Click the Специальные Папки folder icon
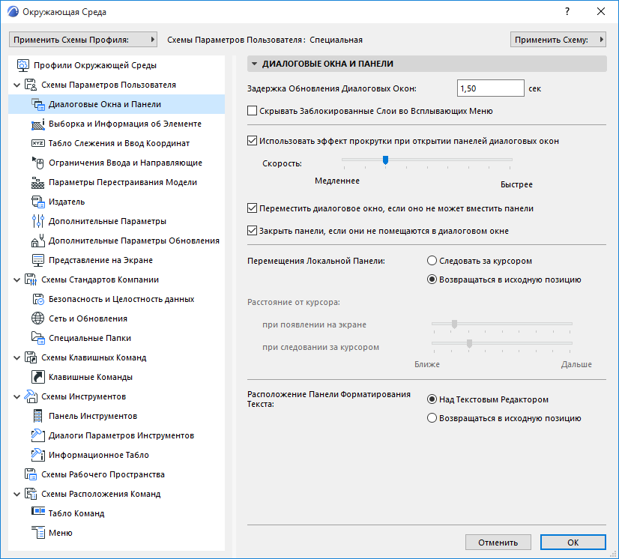The width and height of the screenshot is (619, 559). [38, 338]
